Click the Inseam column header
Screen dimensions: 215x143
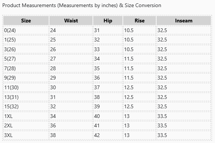click(x=184, y=21)
